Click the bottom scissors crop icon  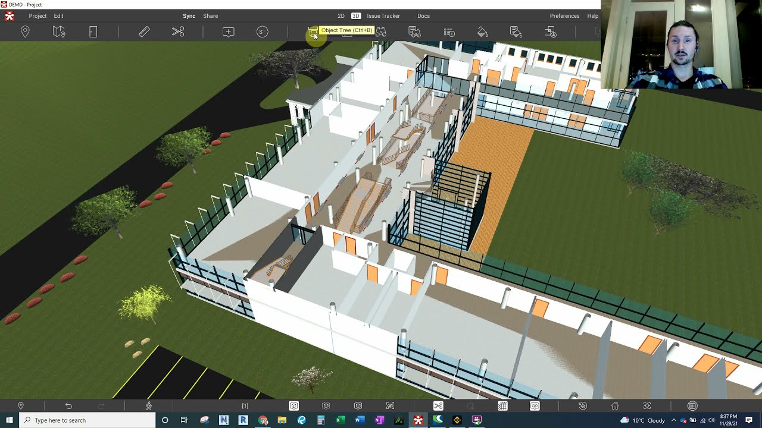pos(438,406)
